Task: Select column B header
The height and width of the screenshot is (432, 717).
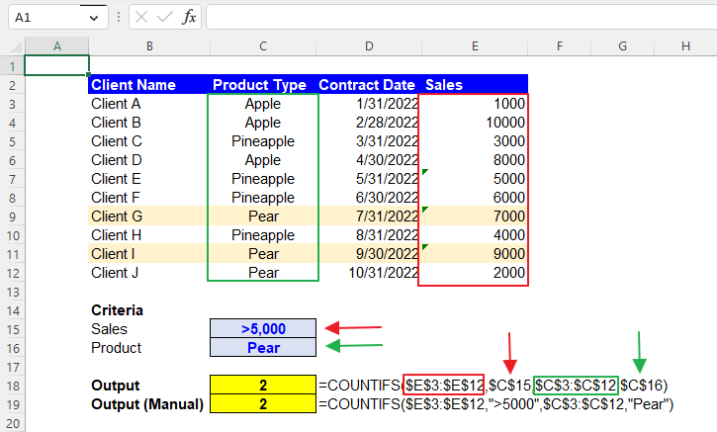Action: 149,46
